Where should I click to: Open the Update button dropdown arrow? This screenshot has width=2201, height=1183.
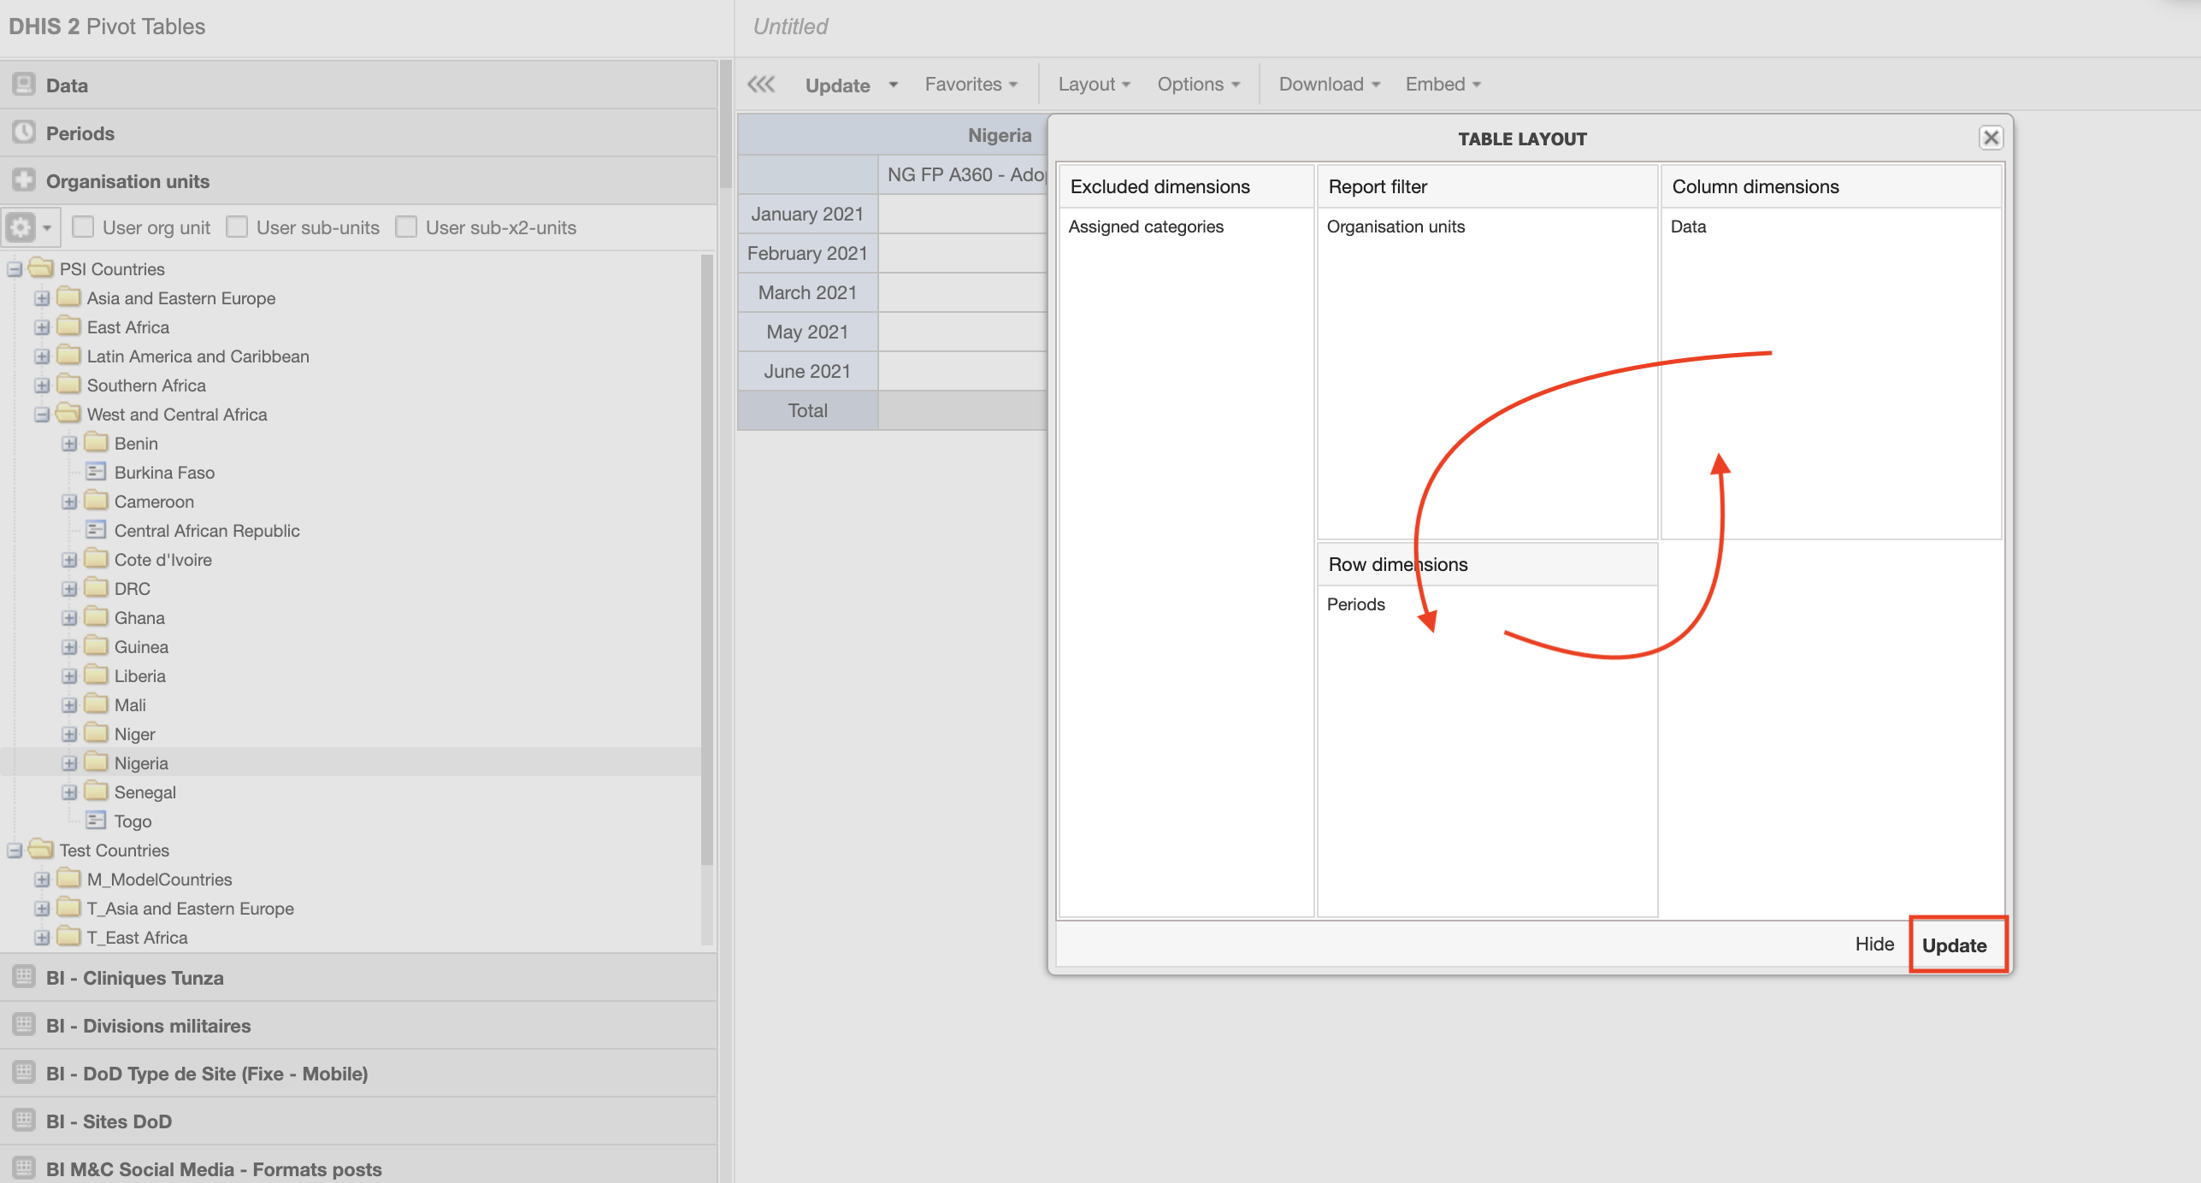point(894,85)
